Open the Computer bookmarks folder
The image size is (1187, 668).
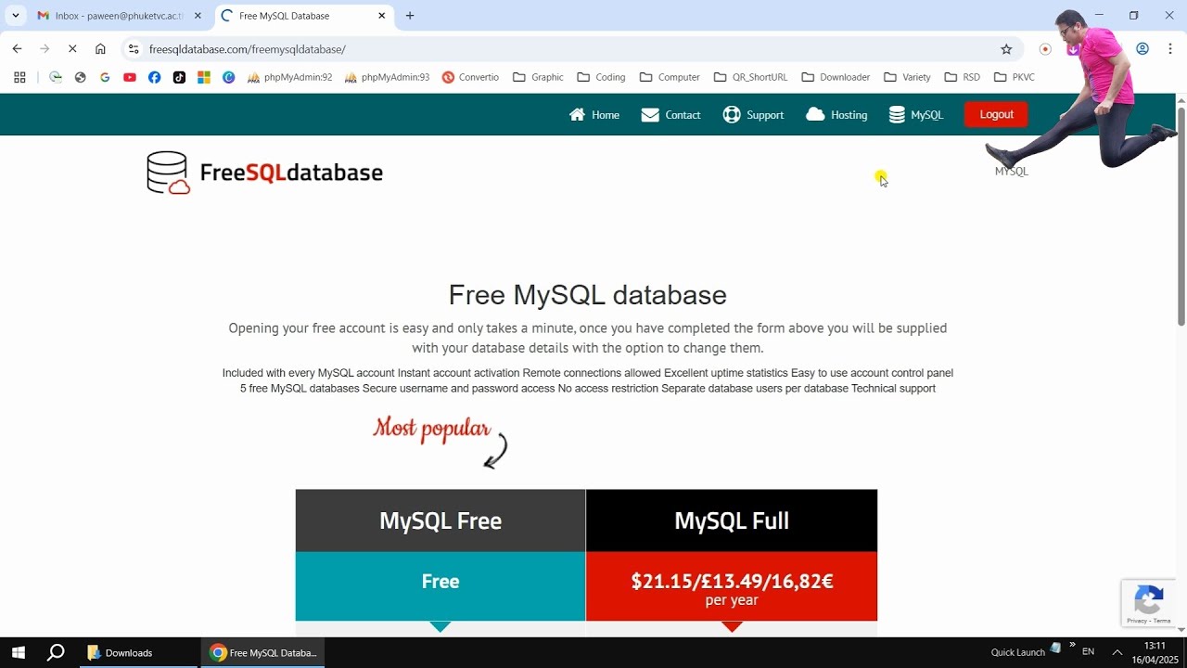click(x=670, y=77)
